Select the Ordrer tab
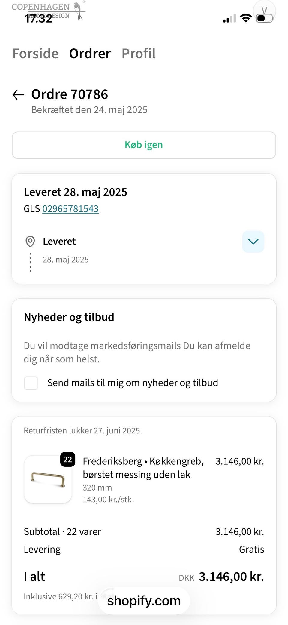This screenshot has height=625, width=288. point(90,54)
